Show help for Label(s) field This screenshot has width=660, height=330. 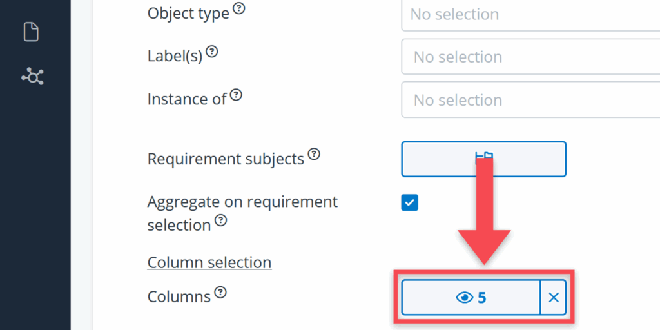pos(211,53)
